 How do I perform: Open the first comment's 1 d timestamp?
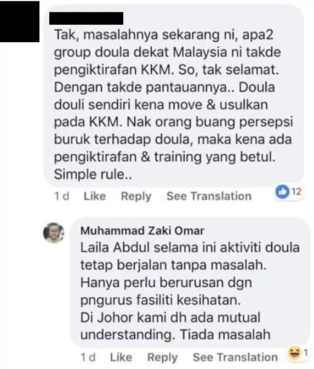(61, 196)
